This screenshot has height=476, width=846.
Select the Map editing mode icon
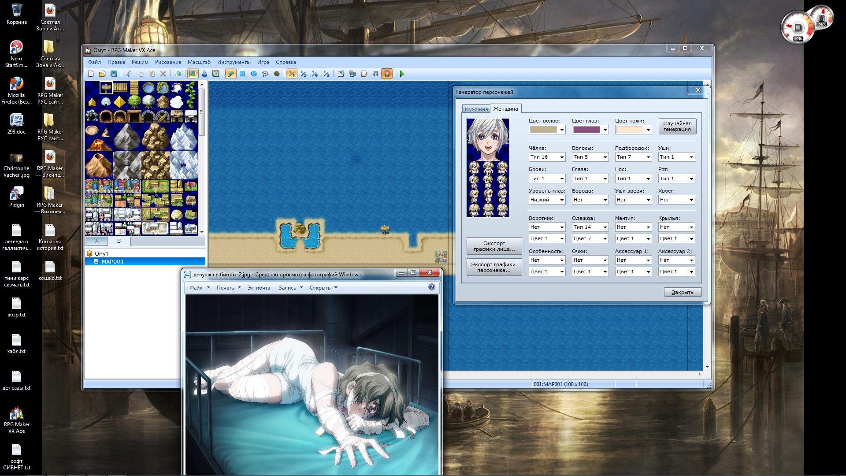(193, 74)
